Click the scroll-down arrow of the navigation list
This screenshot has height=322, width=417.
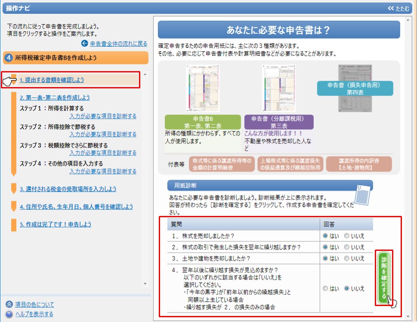145,284
